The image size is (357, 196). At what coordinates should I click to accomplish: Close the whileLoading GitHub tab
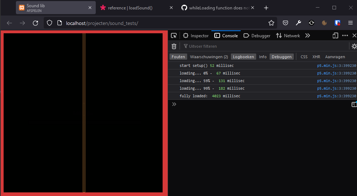tap(253, 8)
